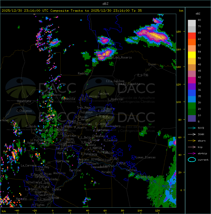Click the MENDOZA city label
This screenshot has height=214, width=211.
[62, 130]
